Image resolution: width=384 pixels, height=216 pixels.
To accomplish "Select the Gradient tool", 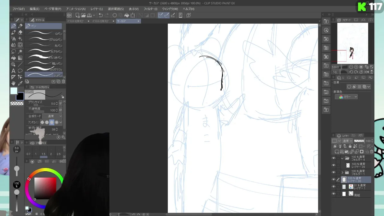I will (20, 58).
